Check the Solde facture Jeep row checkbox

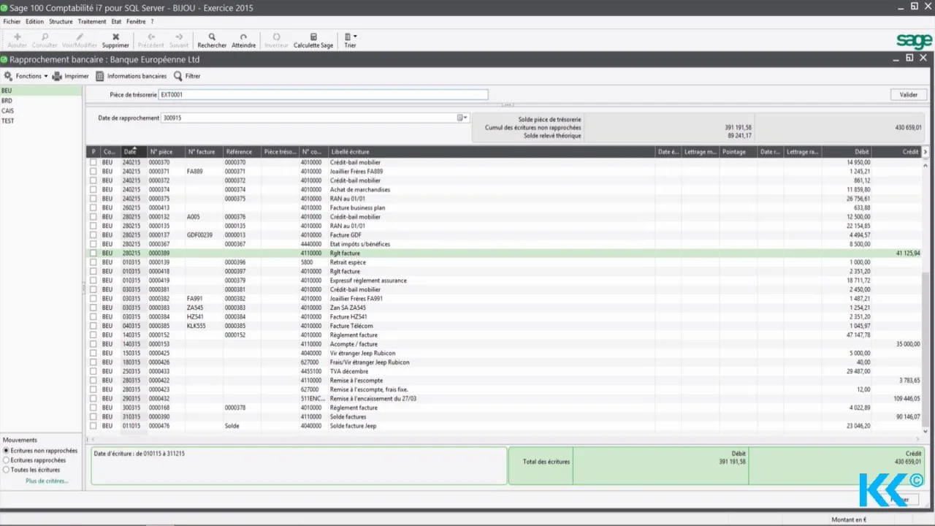[x=93, y=426]
